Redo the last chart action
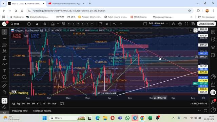This screenshot has width=217, height=122. [x=121, y=24]
